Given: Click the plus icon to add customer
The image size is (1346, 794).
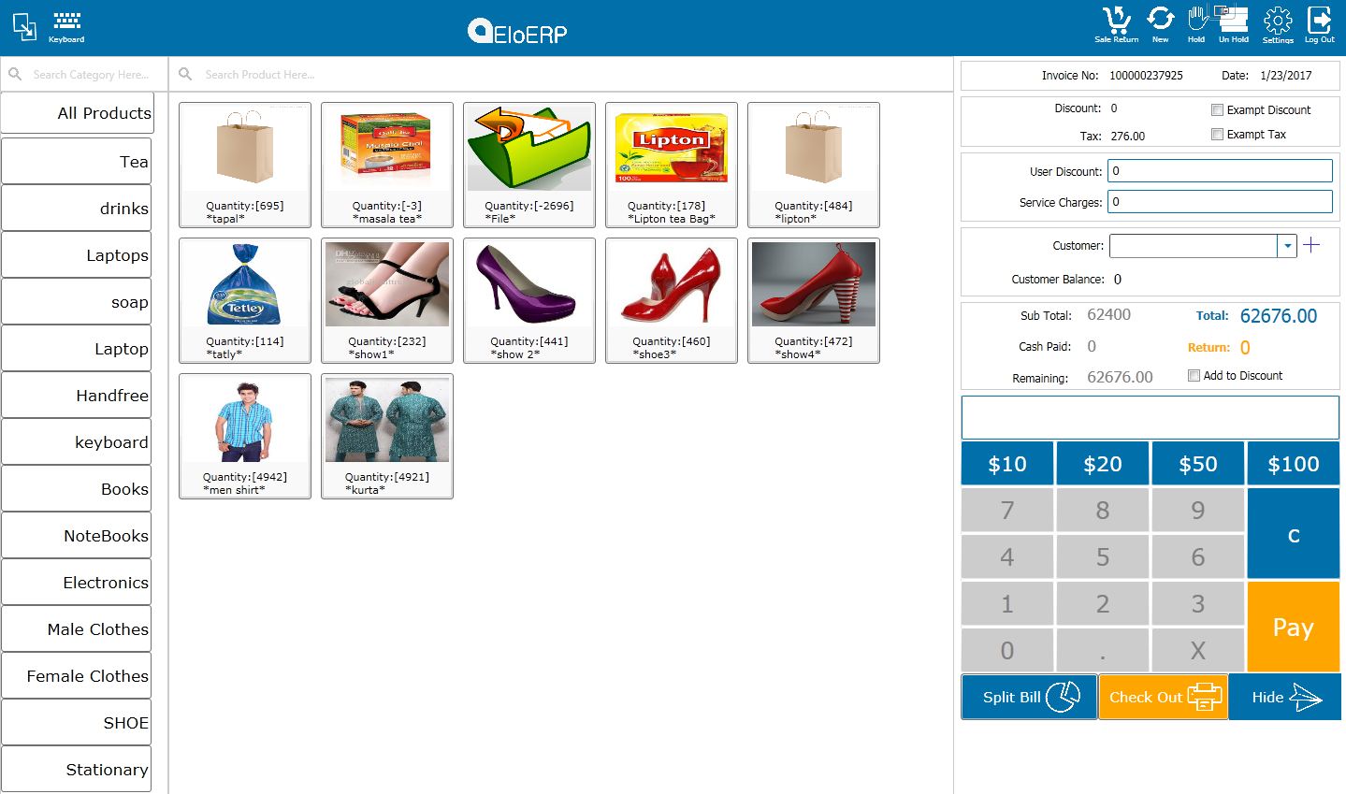Looking at the screenshot, I should pyautogui.click(x=1311, y=245).
